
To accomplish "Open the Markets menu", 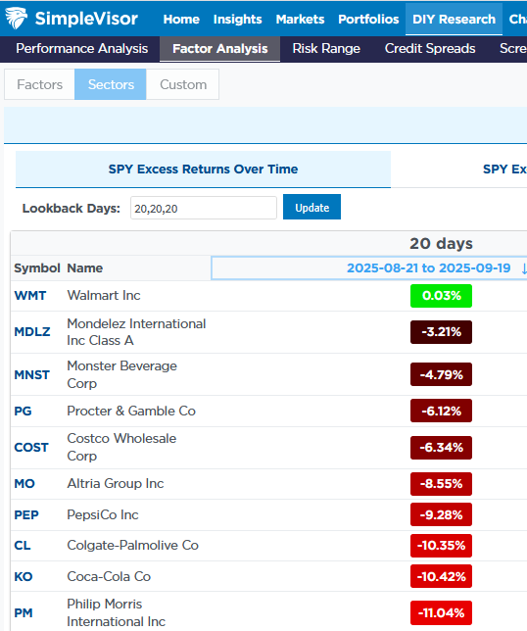I will point(300,19).
